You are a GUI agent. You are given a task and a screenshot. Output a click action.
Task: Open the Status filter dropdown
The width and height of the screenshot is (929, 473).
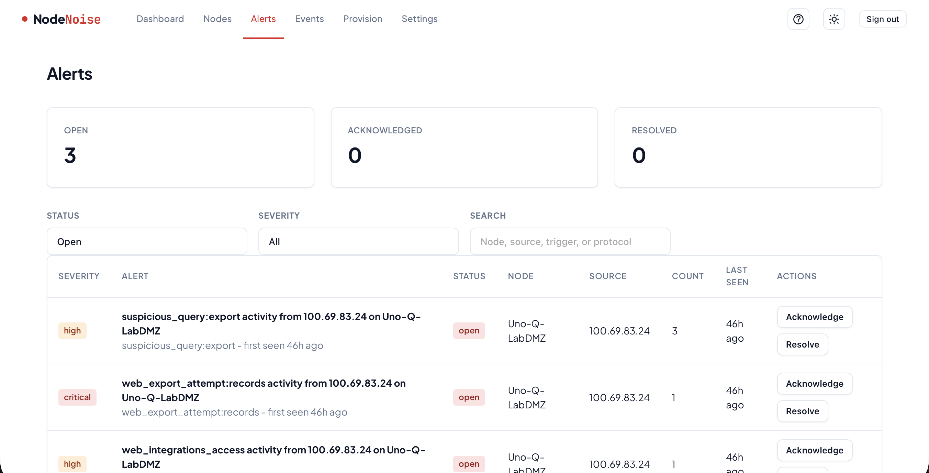pos(147,241)
